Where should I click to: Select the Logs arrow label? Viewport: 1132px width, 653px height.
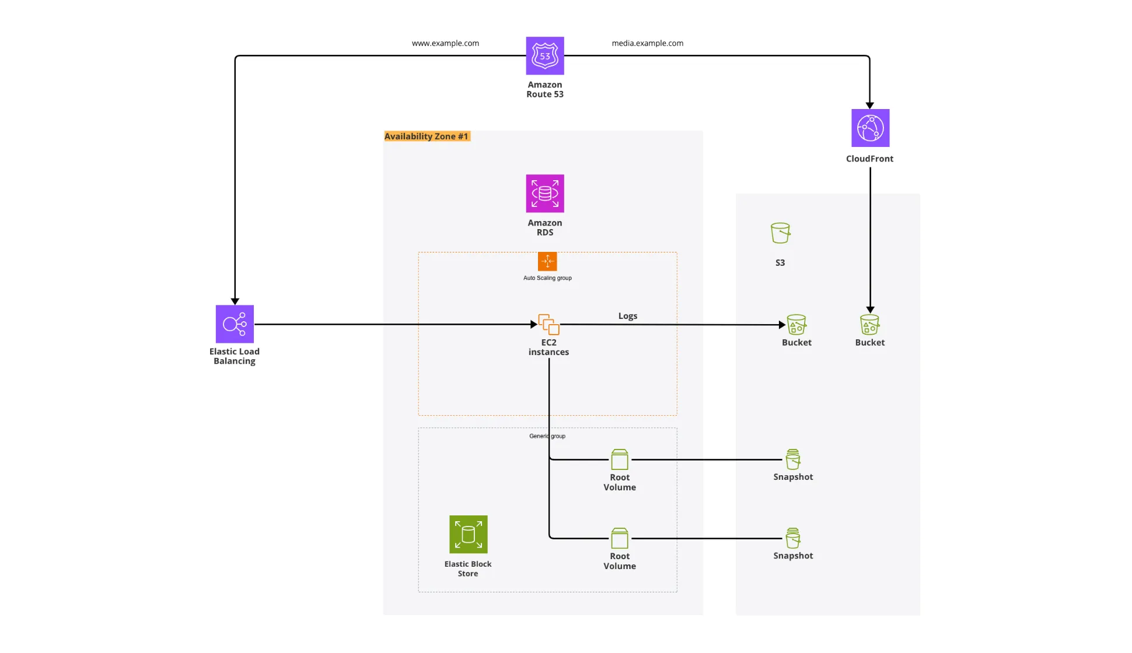(627, 316)
